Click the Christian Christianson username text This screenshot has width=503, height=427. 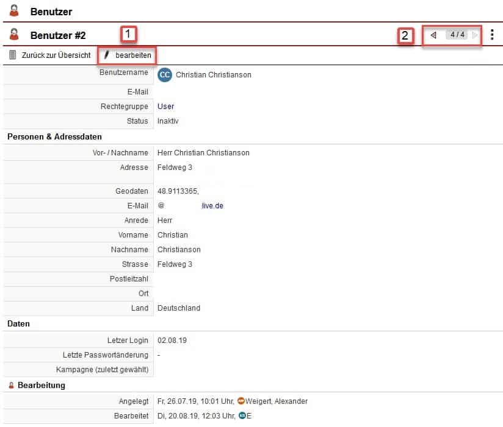coord(213,75)
